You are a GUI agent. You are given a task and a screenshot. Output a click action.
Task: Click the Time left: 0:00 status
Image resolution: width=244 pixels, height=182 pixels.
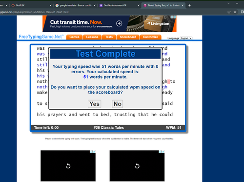46,128
